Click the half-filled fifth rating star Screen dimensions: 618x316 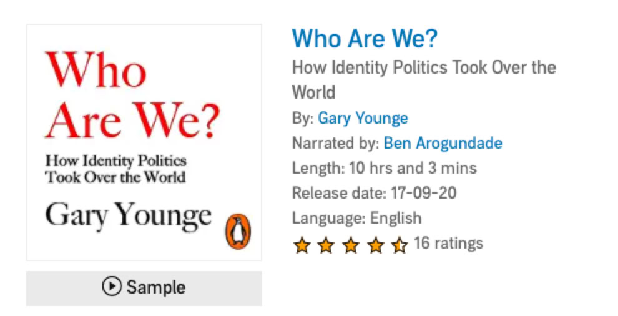399,245
